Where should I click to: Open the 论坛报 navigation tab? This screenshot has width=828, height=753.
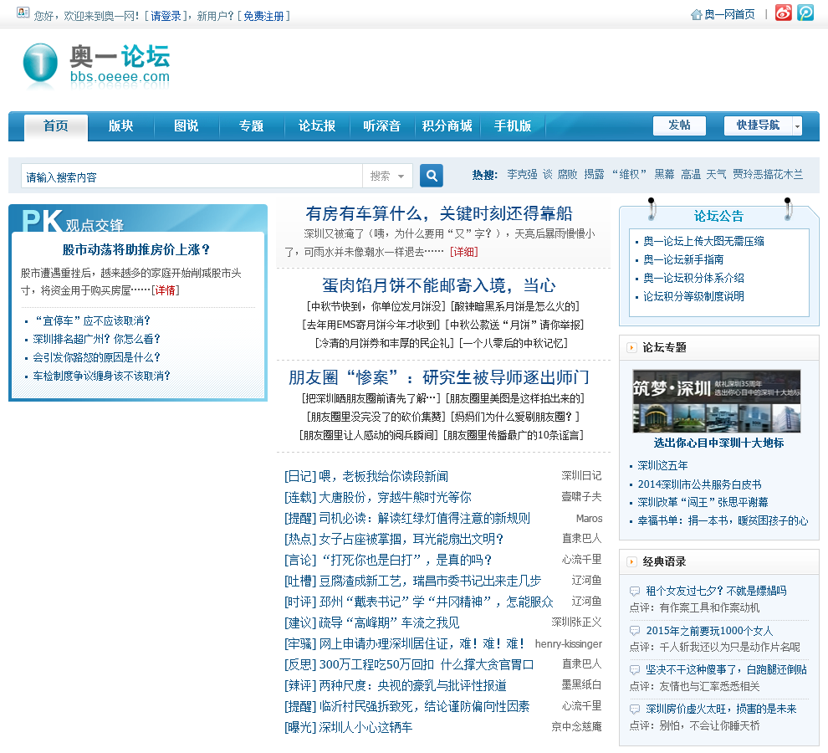tap(317, 126)
